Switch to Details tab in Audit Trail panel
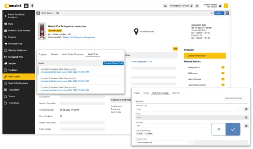 pyautogui.click(x=55, y=54)
